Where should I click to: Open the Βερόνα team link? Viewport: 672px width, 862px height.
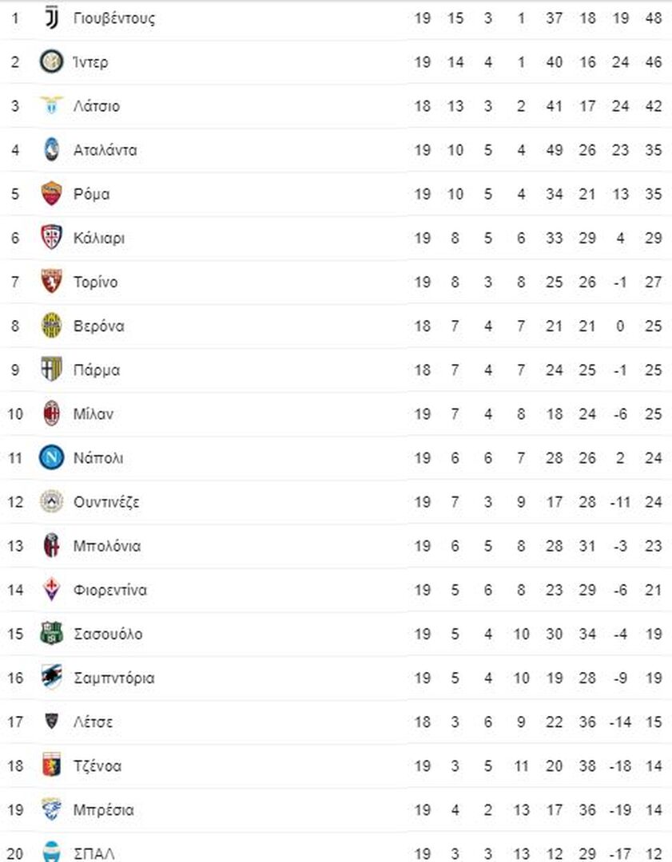click(x=98, y=326)
